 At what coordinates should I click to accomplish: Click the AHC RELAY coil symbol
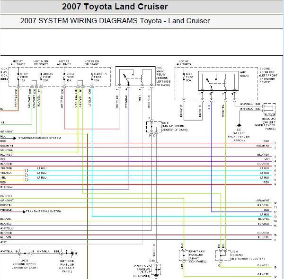(225, 83)
